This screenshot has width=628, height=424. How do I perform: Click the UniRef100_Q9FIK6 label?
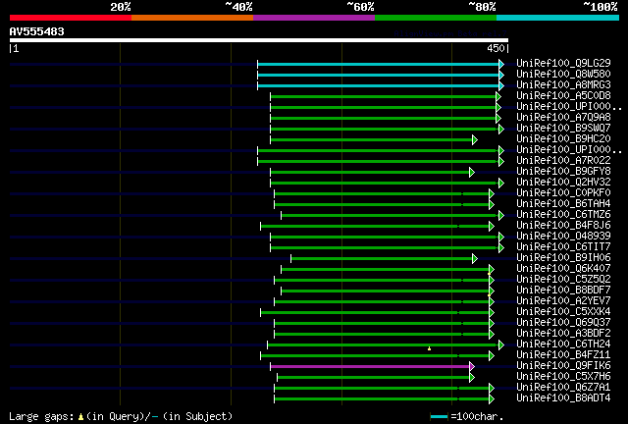(563, 366)
